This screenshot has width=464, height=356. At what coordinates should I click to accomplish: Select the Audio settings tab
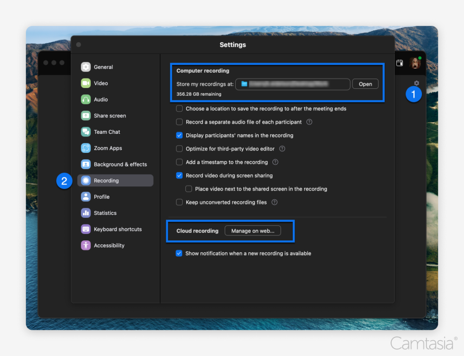coord(116,99)
